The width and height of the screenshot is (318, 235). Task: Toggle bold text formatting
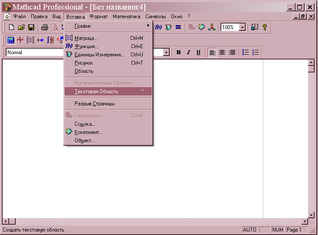pos(178,52)
